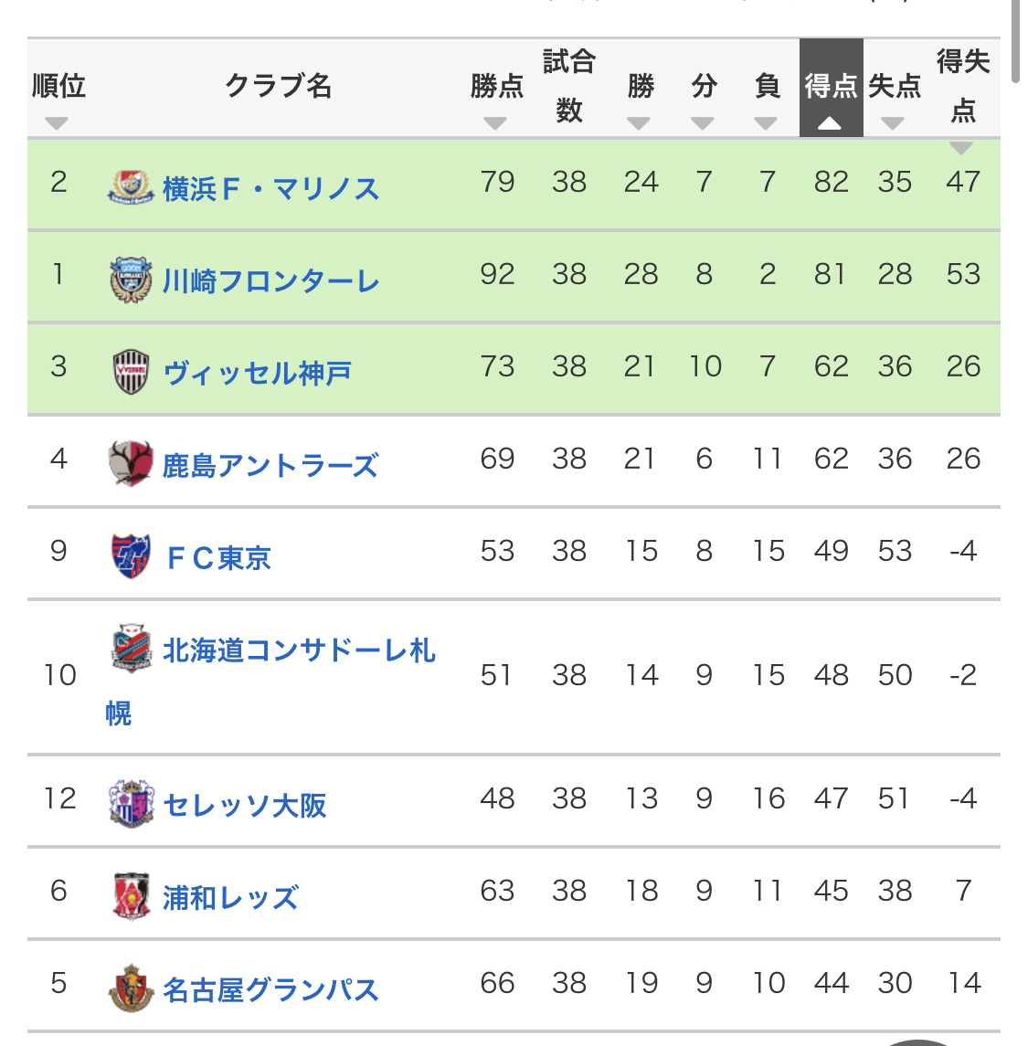Toggle the active 得点 sort header

(832, 88)
